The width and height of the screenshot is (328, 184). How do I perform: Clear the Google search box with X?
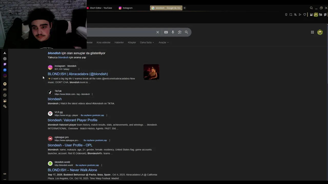point(158,32)
